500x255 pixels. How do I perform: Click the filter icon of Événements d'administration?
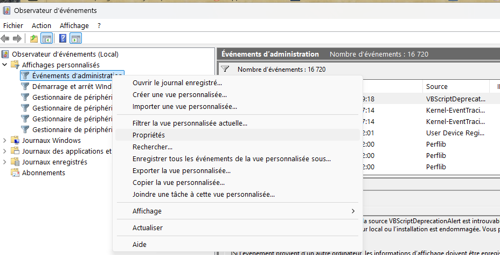(25, 76)
